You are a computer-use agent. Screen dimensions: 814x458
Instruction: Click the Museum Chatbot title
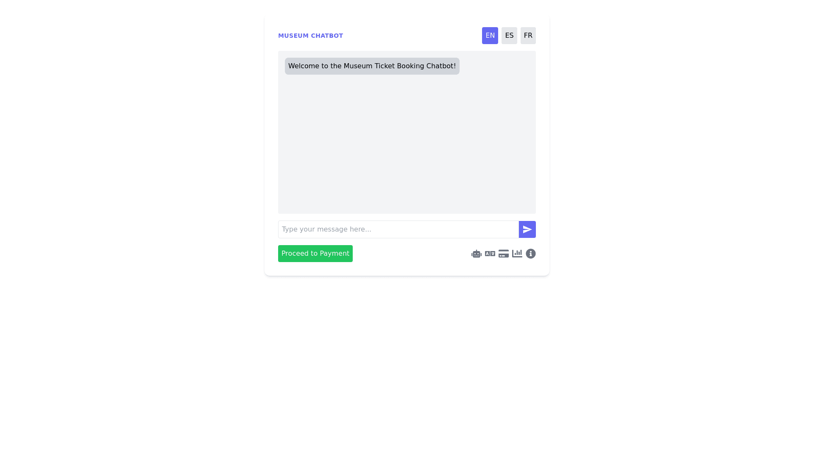311,36
